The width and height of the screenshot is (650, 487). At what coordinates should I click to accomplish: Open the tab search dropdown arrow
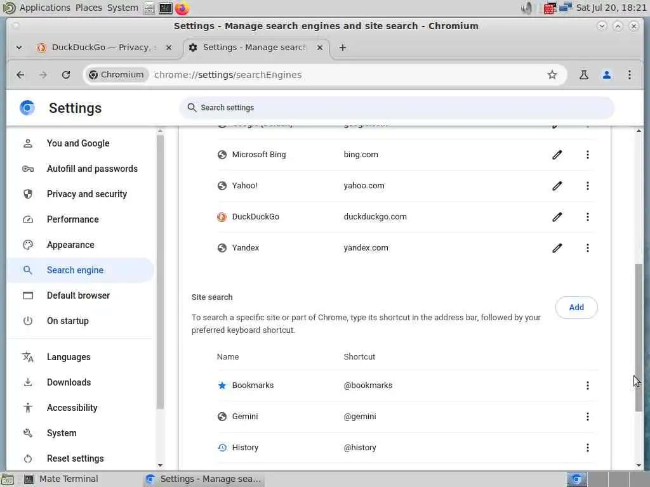pos(19,48)
